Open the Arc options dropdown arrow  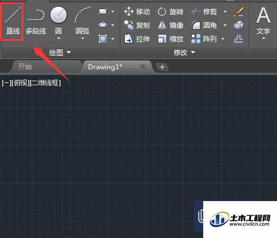pyautogui.click(x=82, y=39)
